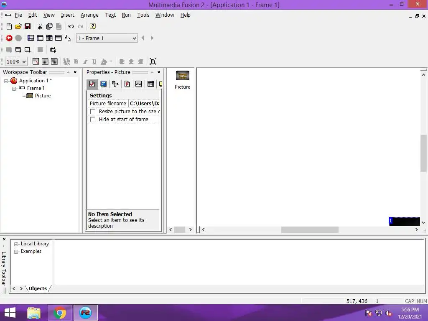428x321 pixels.
Task: Close the Workspace Toolbar panel
Action: click(75, 72)
